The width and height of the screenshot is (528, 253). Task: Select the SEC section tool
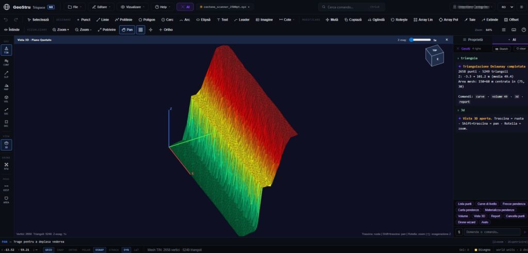(6, 111)
